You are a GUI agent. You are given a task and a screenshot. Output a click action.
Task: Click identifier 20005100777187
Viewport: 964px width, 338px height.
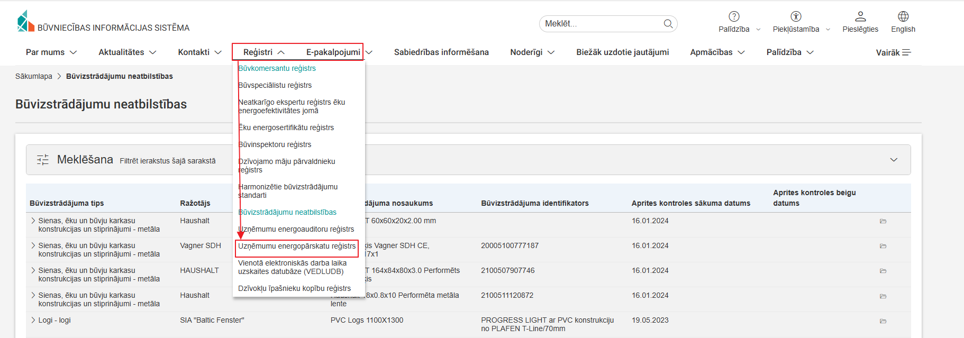(510, 245)
